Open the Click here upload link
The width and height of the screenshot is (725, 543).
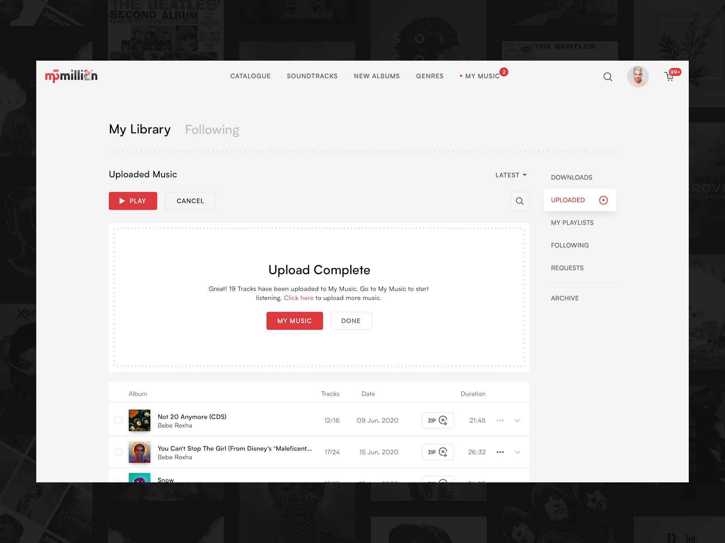click(x=298, y=298)
